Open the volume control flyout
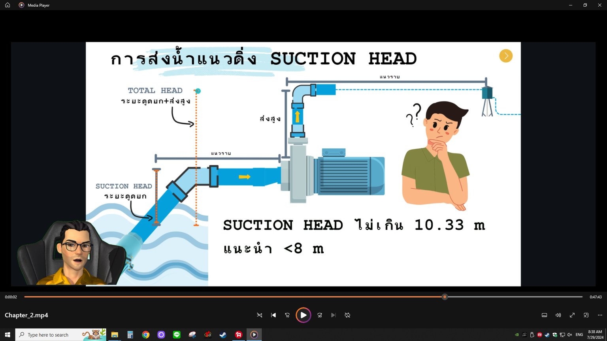Image resolution: width=607 pixels, height=341 pixels. (x=558, y=315)
